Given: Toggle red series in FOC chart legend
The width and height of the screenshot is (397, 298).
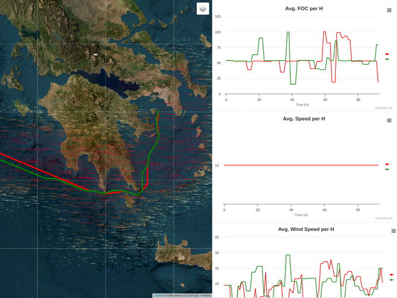Looking at the screenshot, I should pyautogui.click(x=387, y=54).
